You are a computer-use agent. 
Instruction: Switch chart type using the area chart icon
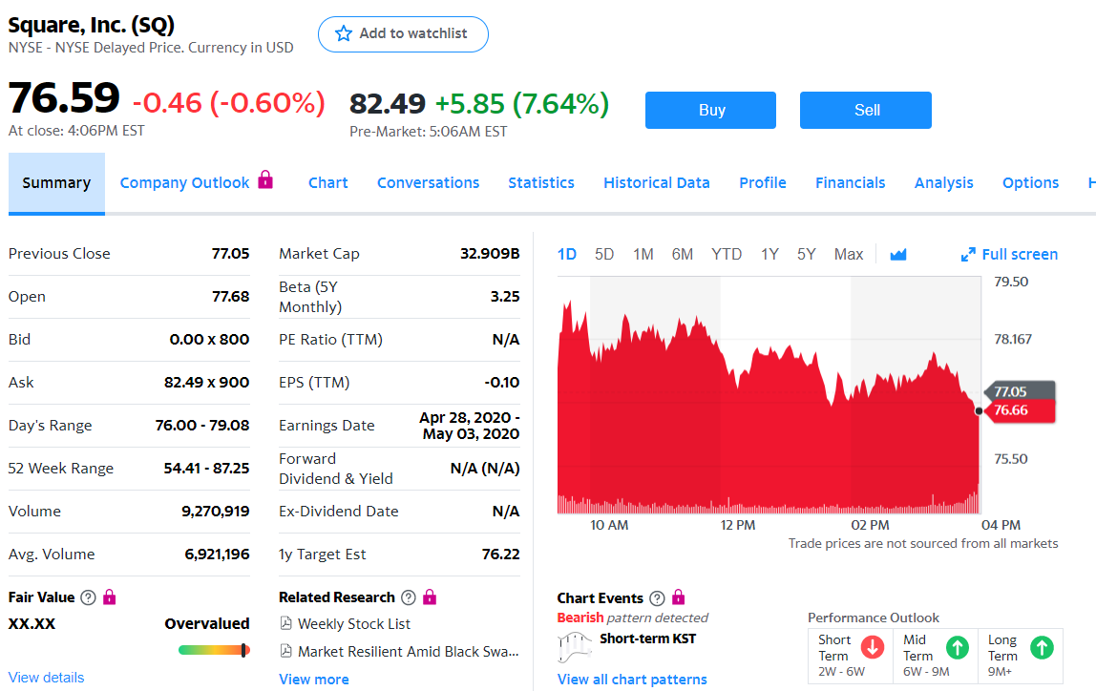tap(898, 254)
